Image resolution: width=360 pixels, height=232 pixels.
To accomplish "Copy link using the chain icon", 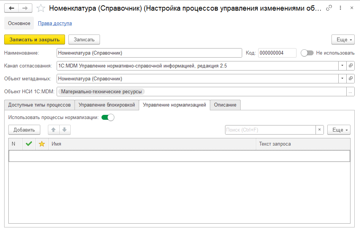I will [x=329, y=8].
